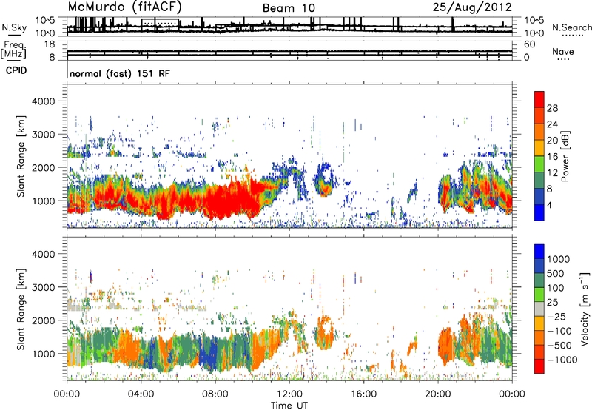Image resolution: width=592 pixels, height=410 pixels.
Task: Click the text normal (fast) 151 RF
Action: click(x=120, y=73)
